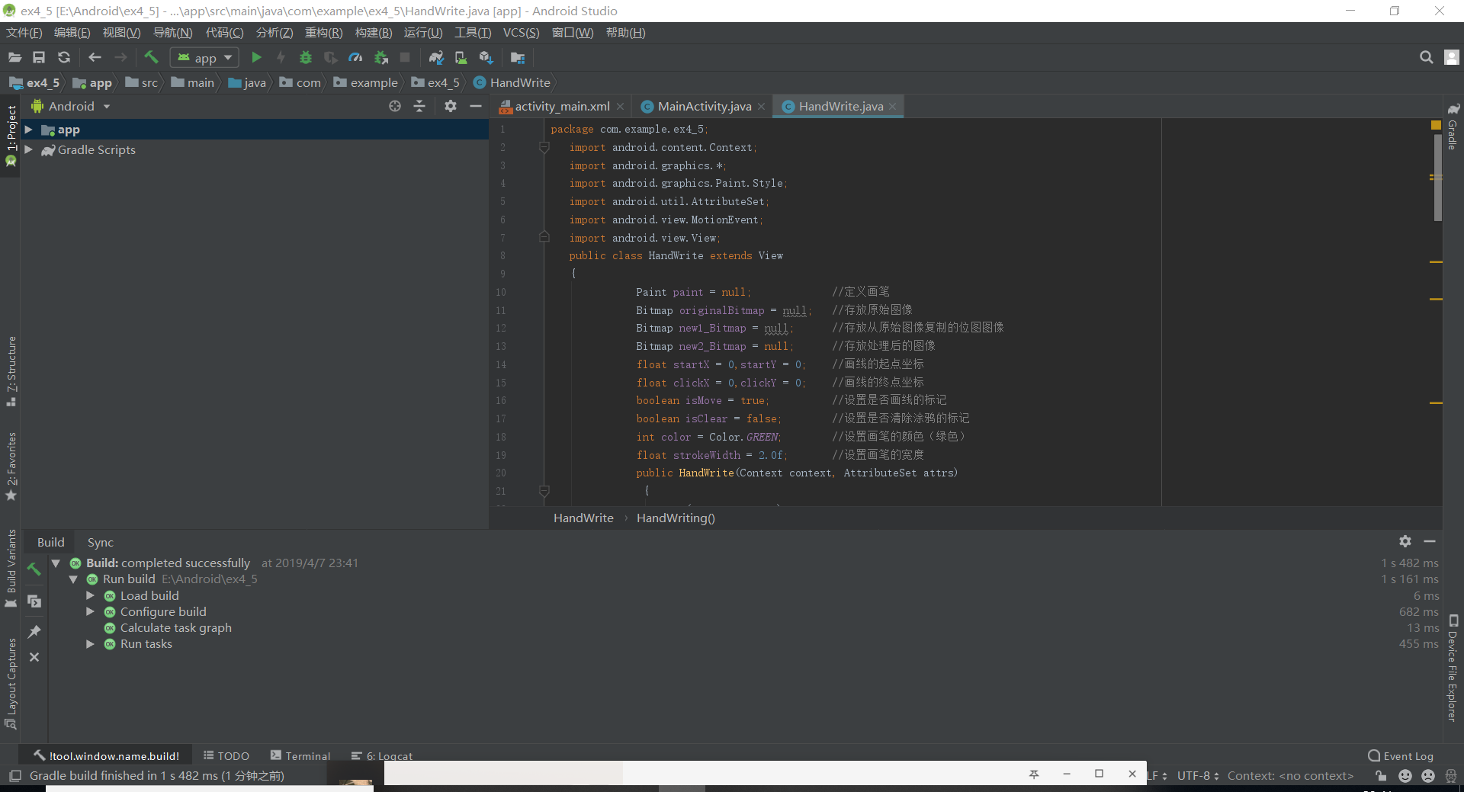Open the 工具(T) menu
Screen dimensions: 1464x792
[472, 32]
